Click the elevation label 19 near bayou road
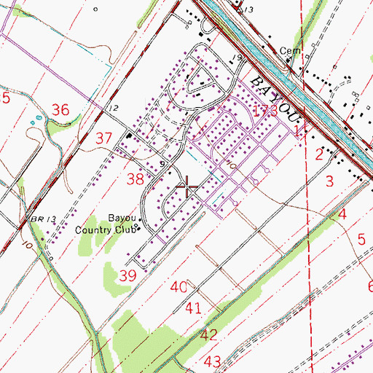The height and width of the screenshot is (373, 373). pyautogui.click(x=237, y=58)
